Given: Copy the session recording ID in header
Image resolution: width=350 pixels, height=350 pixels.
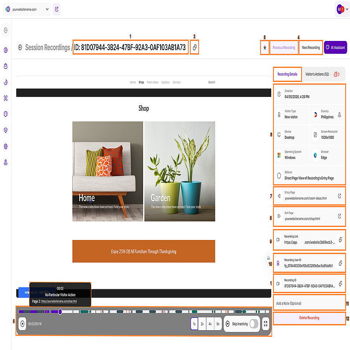Looking at the screenshot, I should pos(195,47).
